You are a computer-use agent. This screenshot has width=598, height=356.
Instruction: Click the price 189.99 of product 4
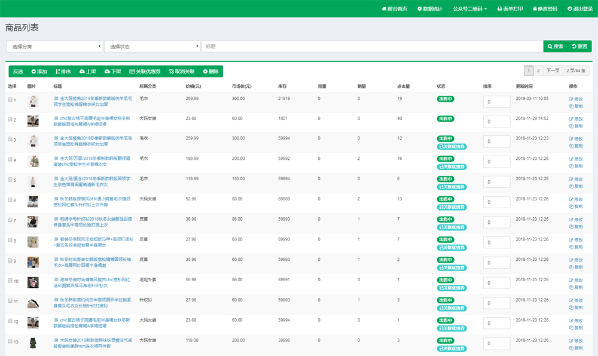(192, 159)
